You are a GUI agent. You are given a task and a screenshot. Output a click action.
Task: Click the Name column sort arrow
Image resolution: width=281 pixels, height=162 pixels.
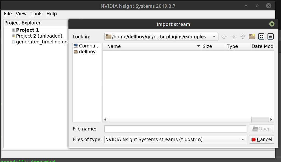tap(198, 46)
